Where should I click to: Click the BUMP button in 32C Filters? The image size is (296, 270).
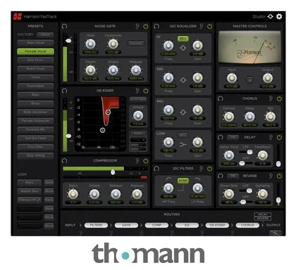coord(183,181)
